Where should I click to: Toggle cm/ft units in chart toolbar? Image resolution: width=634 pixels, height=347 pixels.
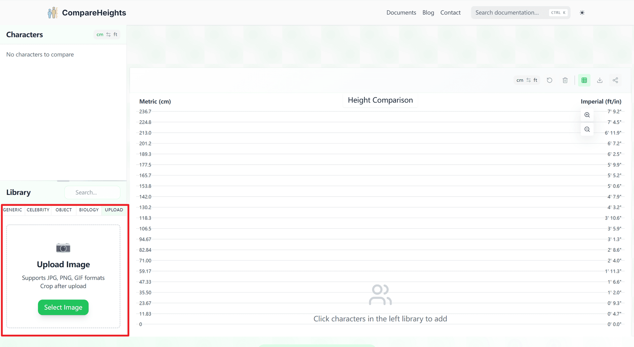click(527, 80)
